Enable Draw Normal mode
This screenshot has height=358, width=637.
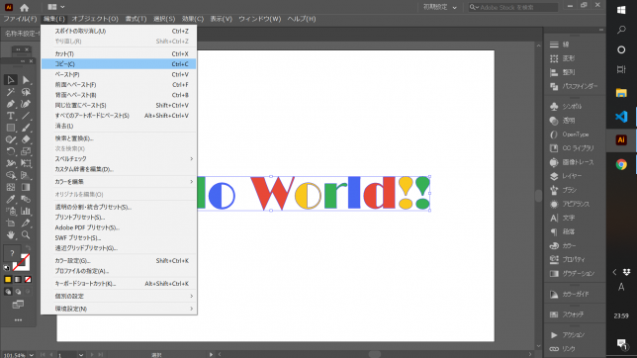[8, 292]
